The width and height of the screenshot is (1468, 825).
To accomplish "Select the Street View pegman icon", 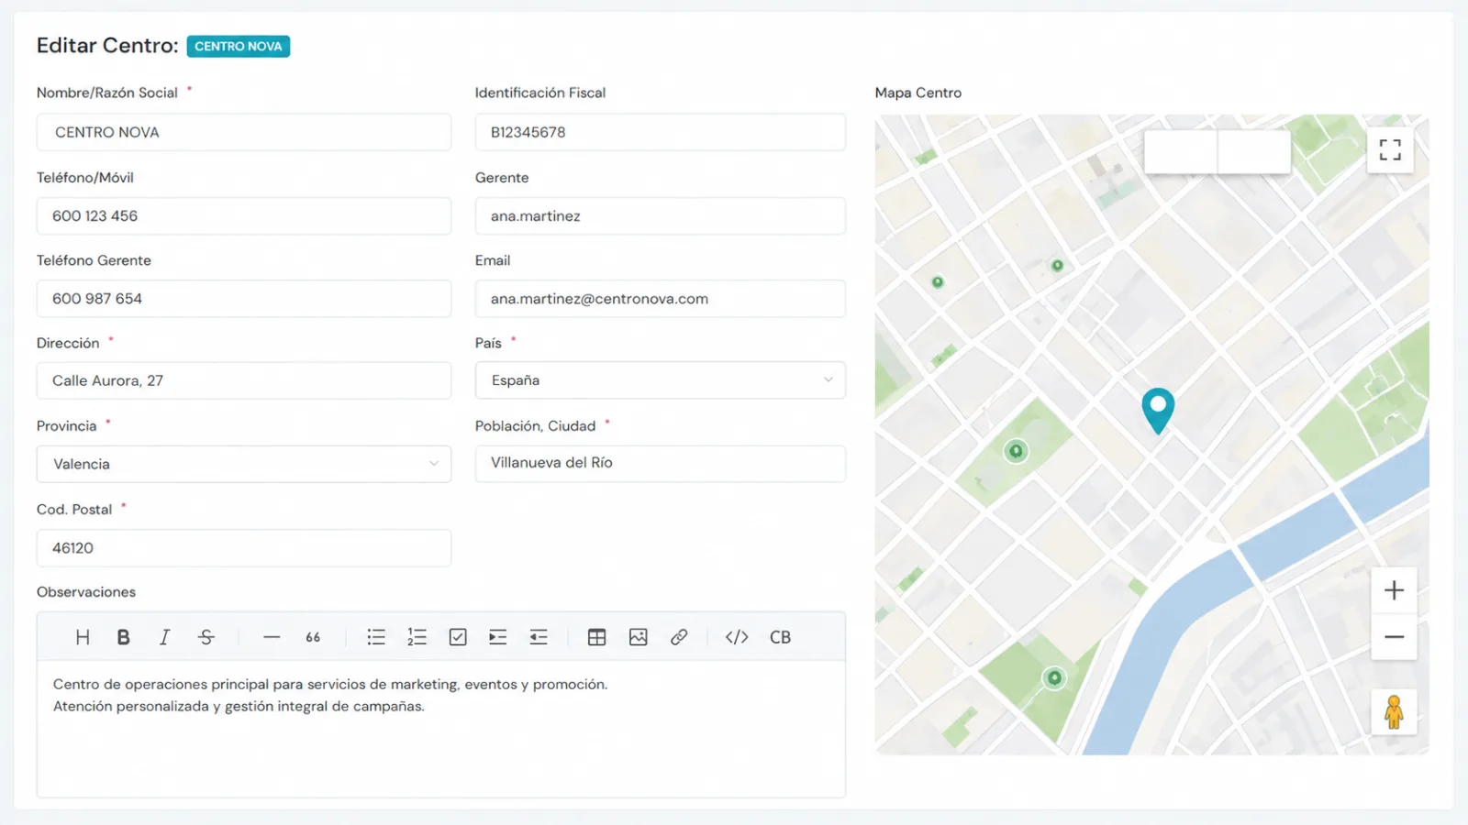I will (1394, 712).
